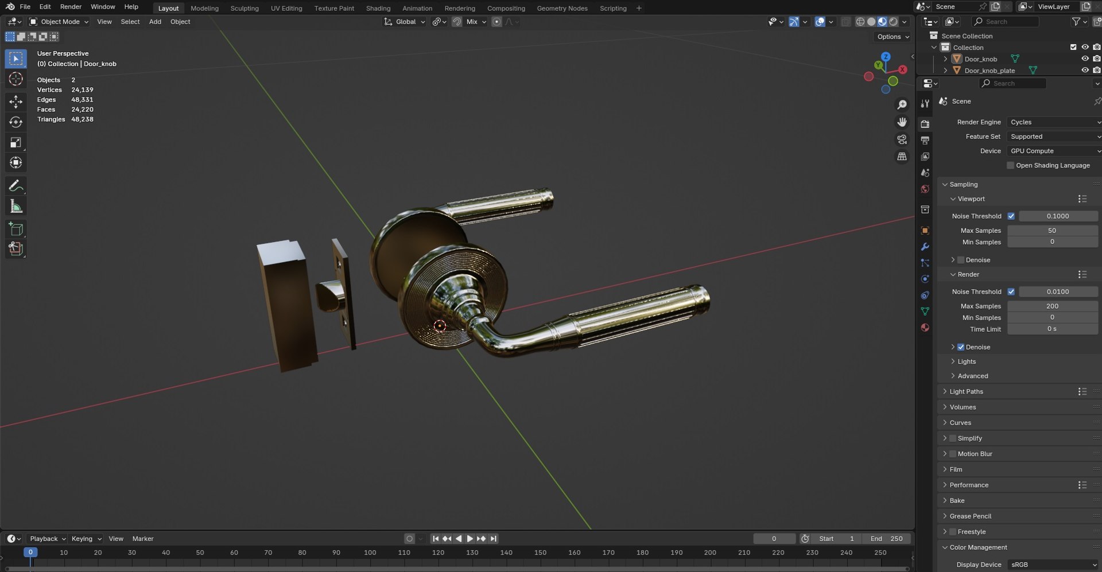This screenshot has height=572, width=1102.
Task: Open Display Device sRGB dropdown
Action: pyautogui.click(x=1054, y=565)
